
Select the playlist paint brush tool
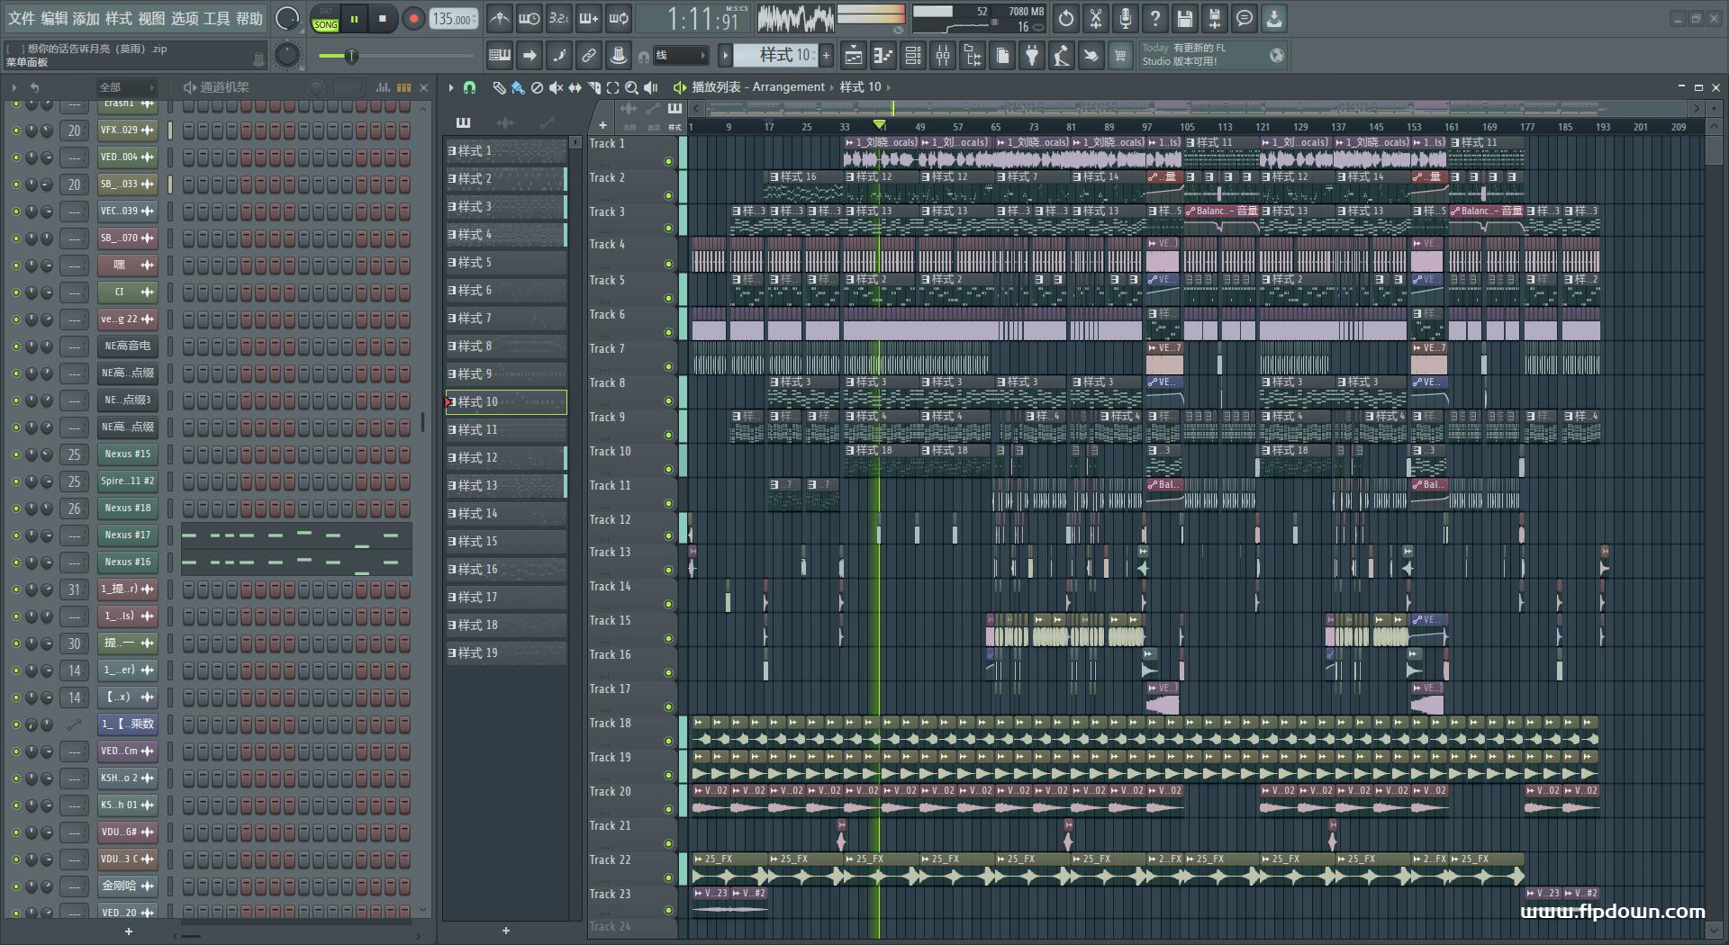click(518, 87)
